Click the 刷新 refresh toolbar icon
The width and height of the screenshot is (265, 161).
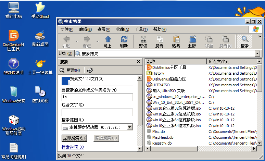pos(124,41)
